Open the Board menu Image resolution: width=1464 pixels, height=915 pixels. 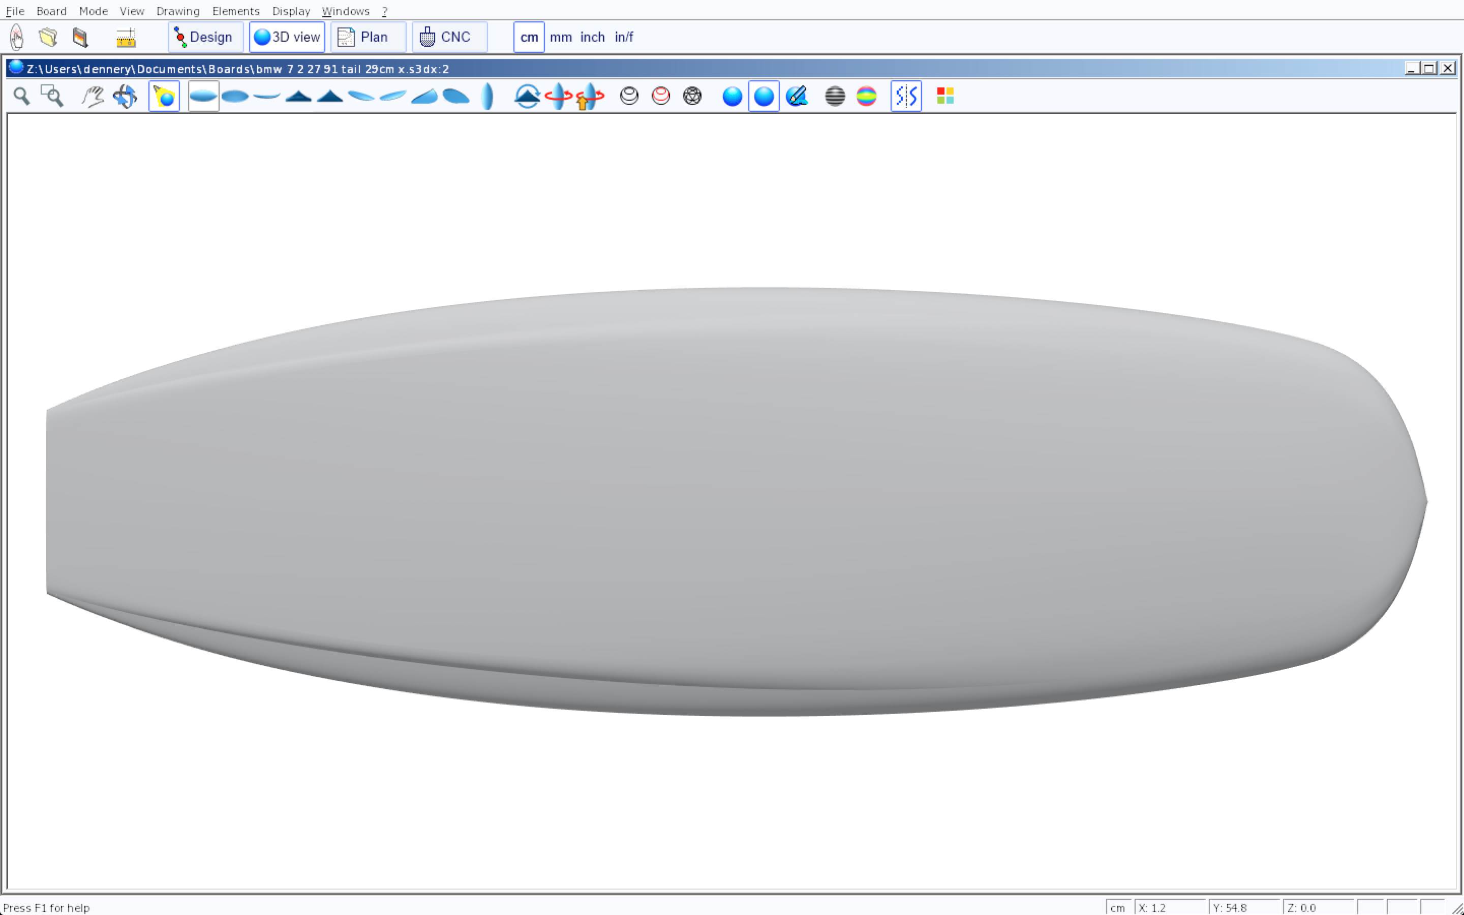tap(51, 11)
